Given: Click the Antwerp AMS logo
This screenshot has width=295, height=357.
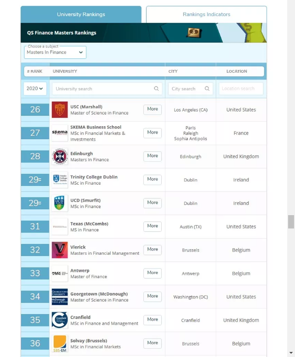Looking at the screenshot, I should pos(60,273).
